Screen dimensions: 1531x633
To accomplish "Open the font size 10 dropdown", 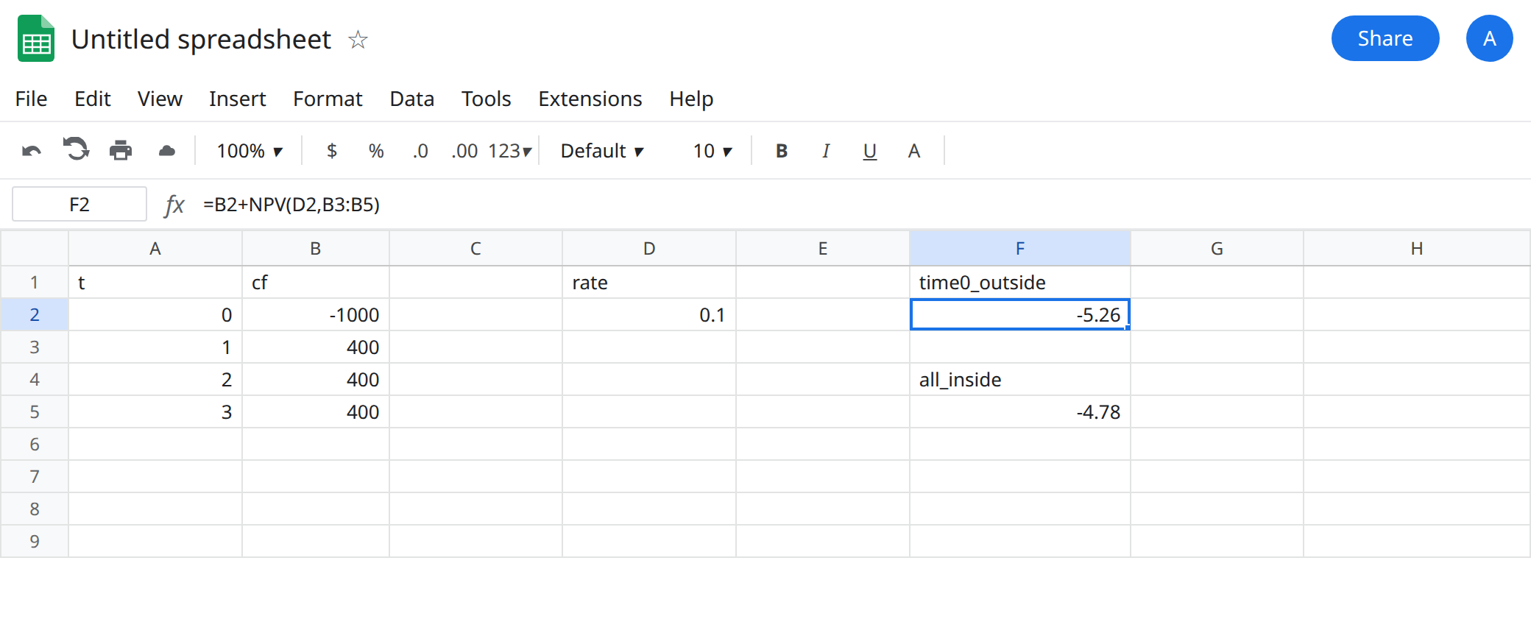I will coord(713,151).
